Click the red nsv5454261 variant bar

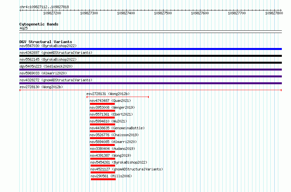[x=103, y=166]
